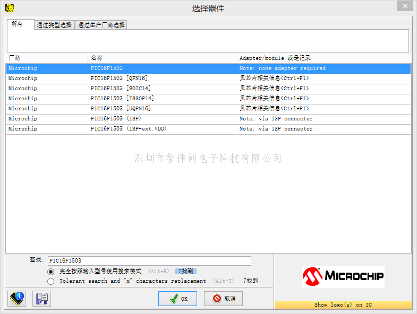Viewport: 417px width, 314px height.
Task: Open the chip info icon button
Action: [x=17, y=298]
